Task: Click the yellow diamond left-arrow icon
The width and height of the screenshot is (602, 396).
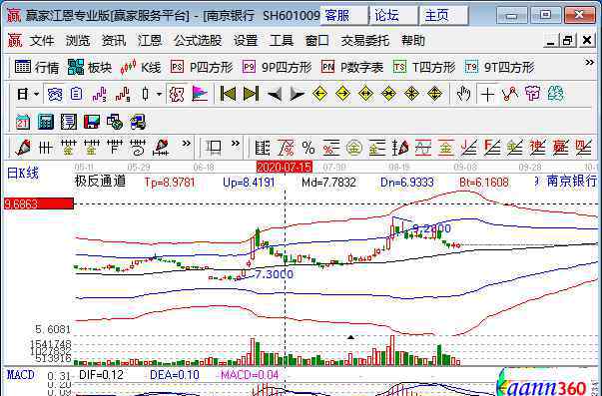Action: [x=319, y=94]
